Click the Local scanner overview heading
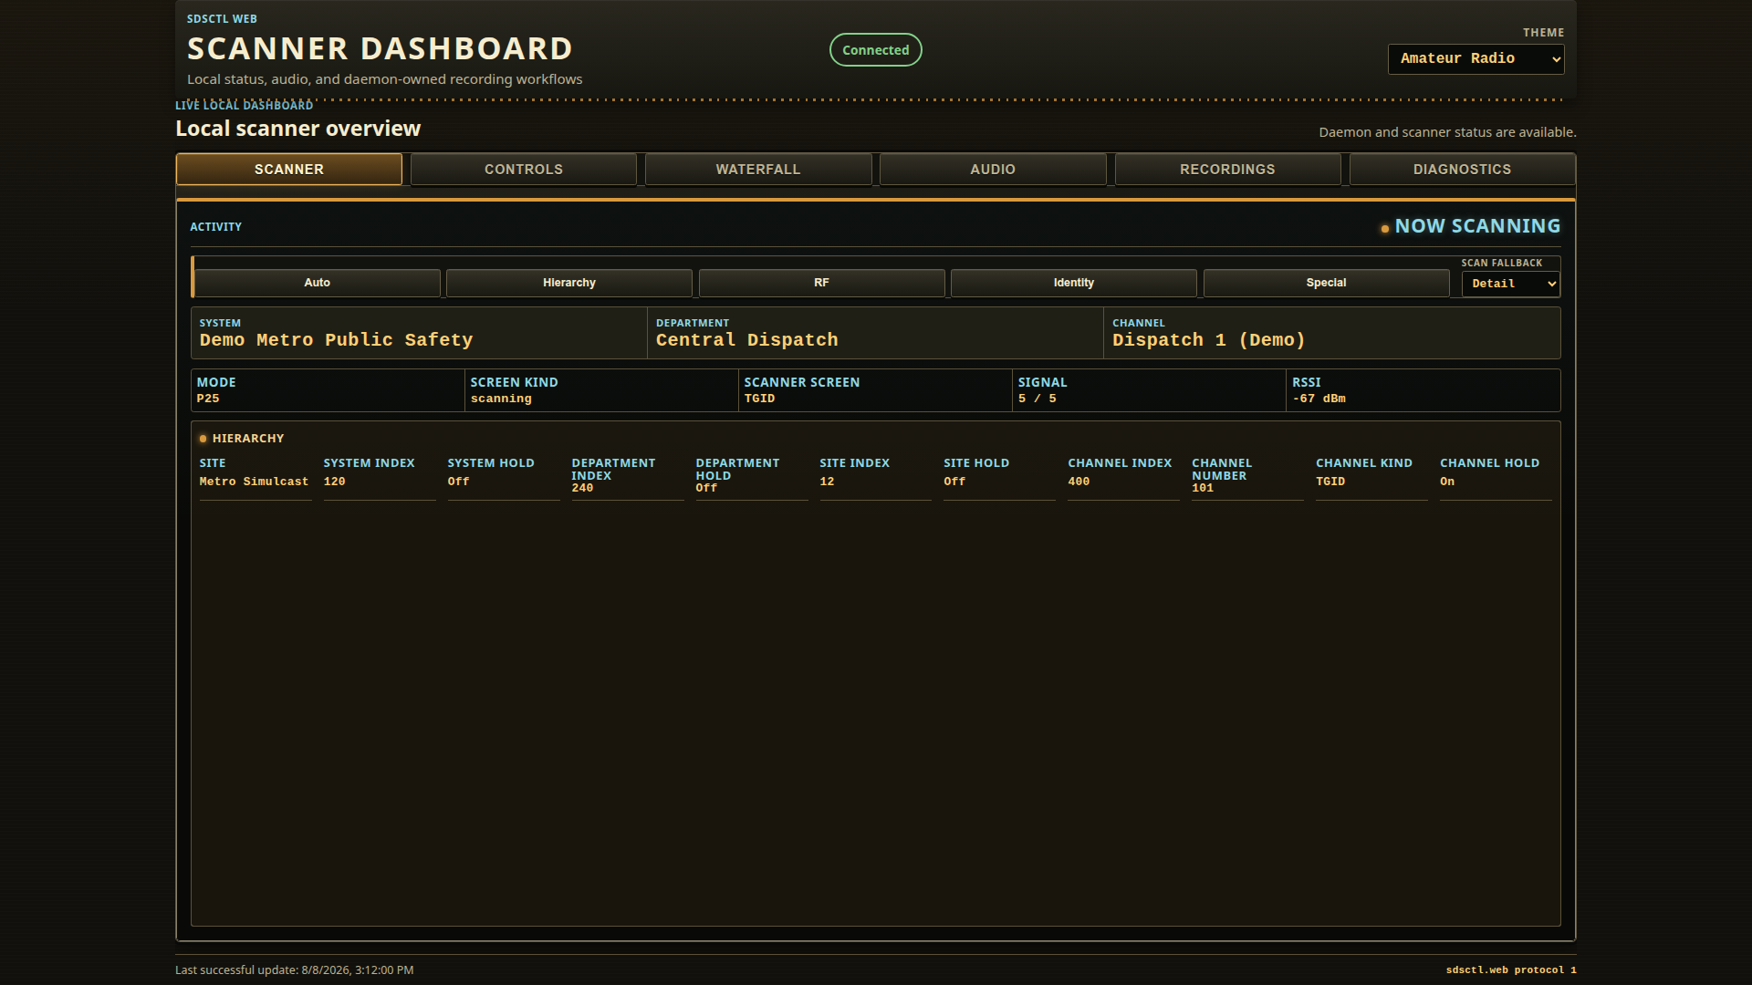 point(297,129)
